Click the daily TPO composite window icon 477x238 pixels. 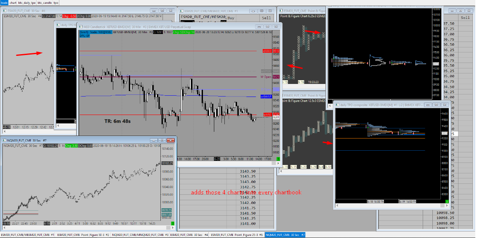(337, 105)
